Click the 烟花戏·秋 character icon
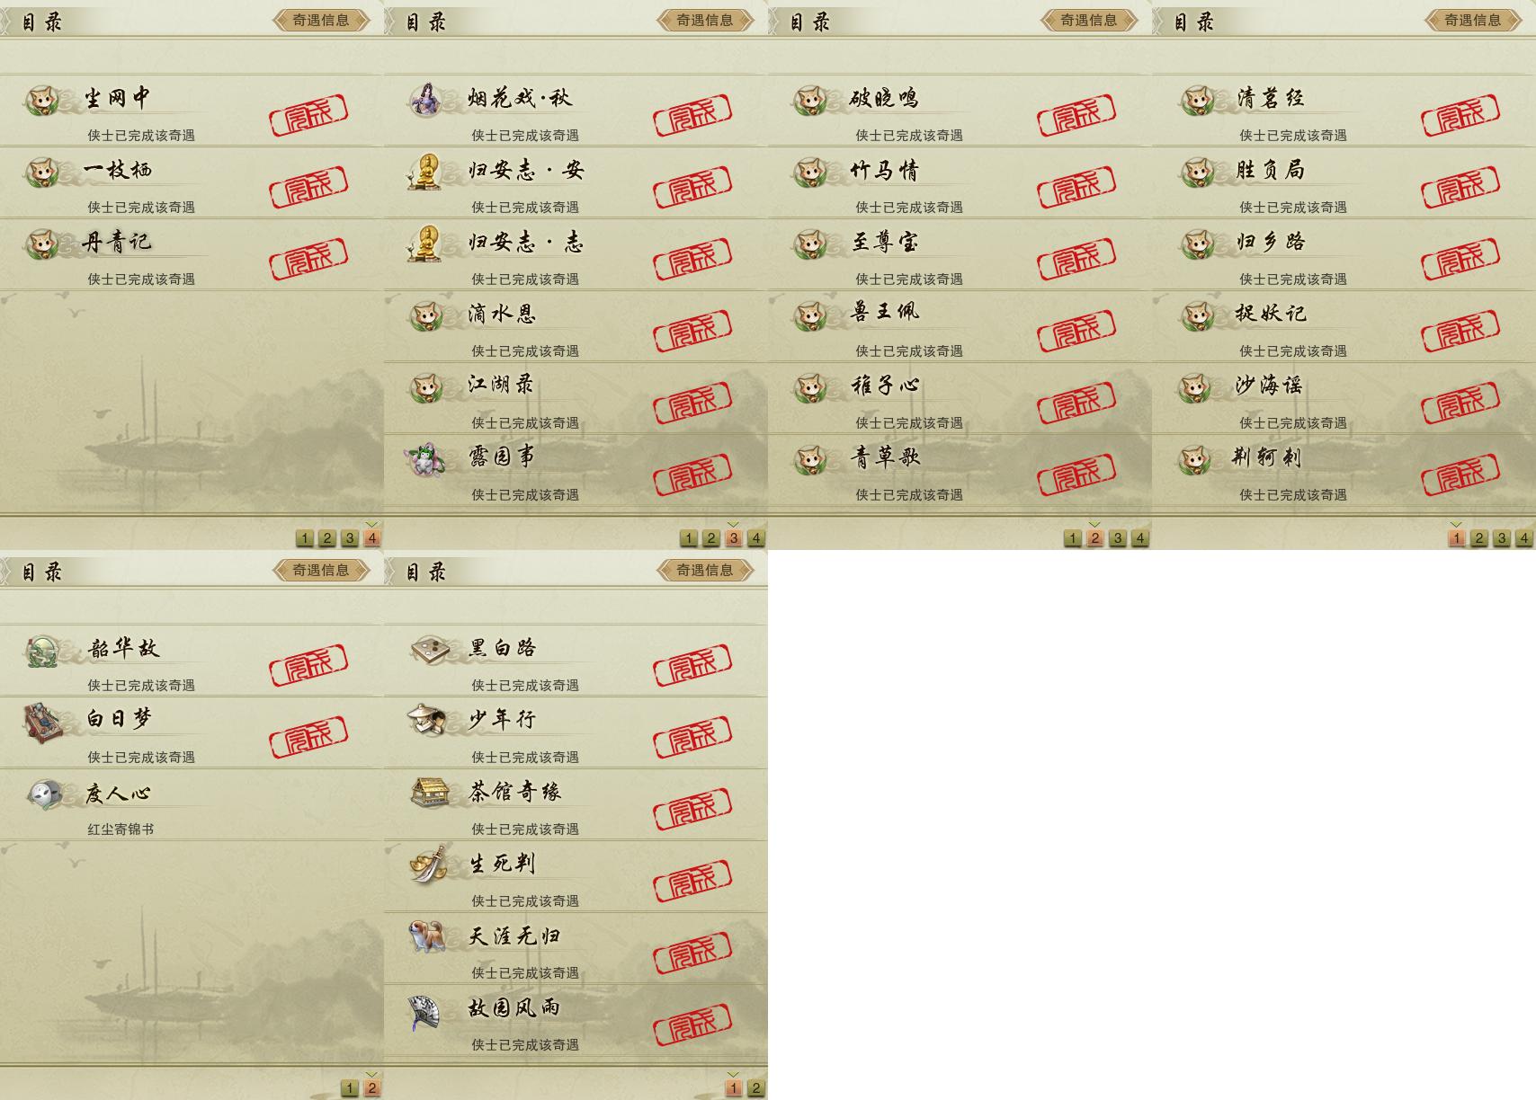The height and width of the screenshot is (1100, 1536). click(424, 99)
